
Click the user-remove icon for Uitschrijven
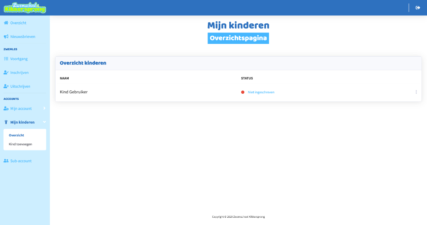tap(6, 86)
